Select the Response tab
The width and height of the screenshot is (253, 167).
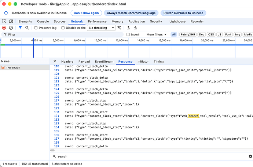tap(125, 62)
